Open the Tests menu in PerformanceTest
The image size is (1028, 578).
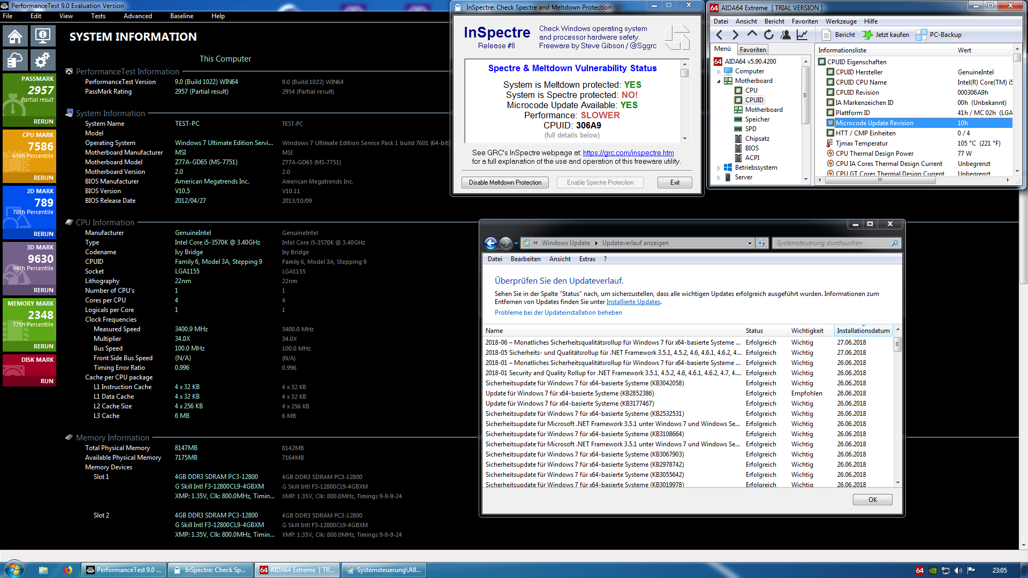[x=98, y=16]
